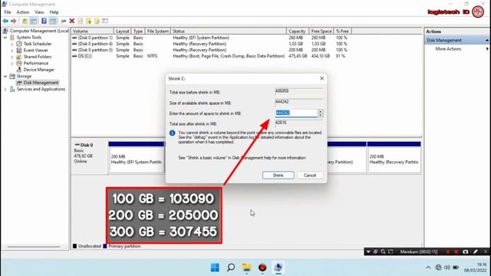Click More Actions in Actions pane
This screenshot has width=491, height=276.
448,49
